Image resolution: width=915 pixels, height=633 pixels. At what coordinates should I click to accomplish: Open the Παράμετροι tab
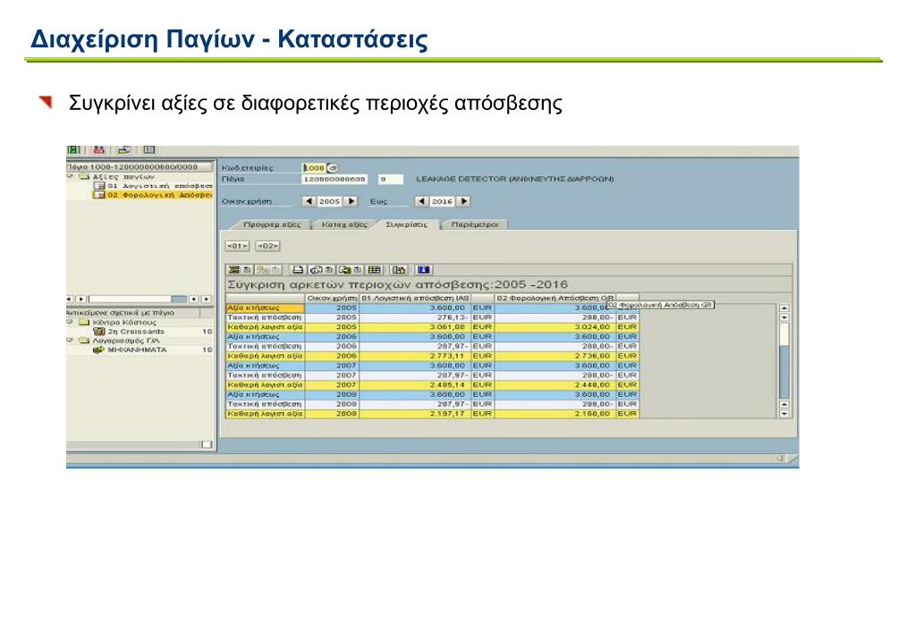[x=474, y=224]
